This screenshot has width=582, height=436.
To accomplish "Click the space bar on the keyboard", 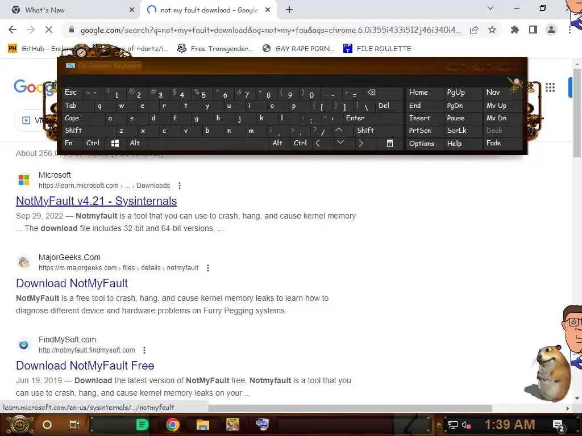I will (209, 143).
